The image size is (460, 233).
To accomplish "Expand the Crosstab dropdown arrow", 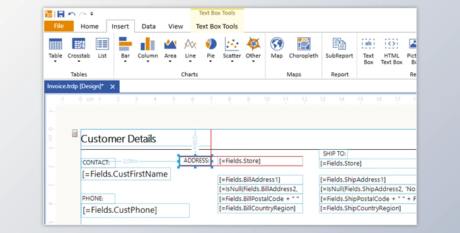I will point(79,62).
